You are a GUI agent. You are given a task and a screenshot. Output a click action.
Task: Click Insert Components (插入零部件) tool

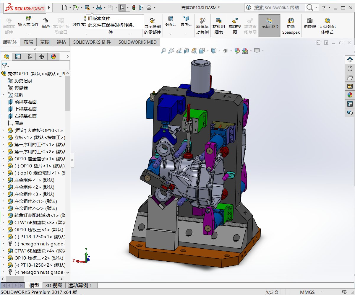click(x=28, y=22)
